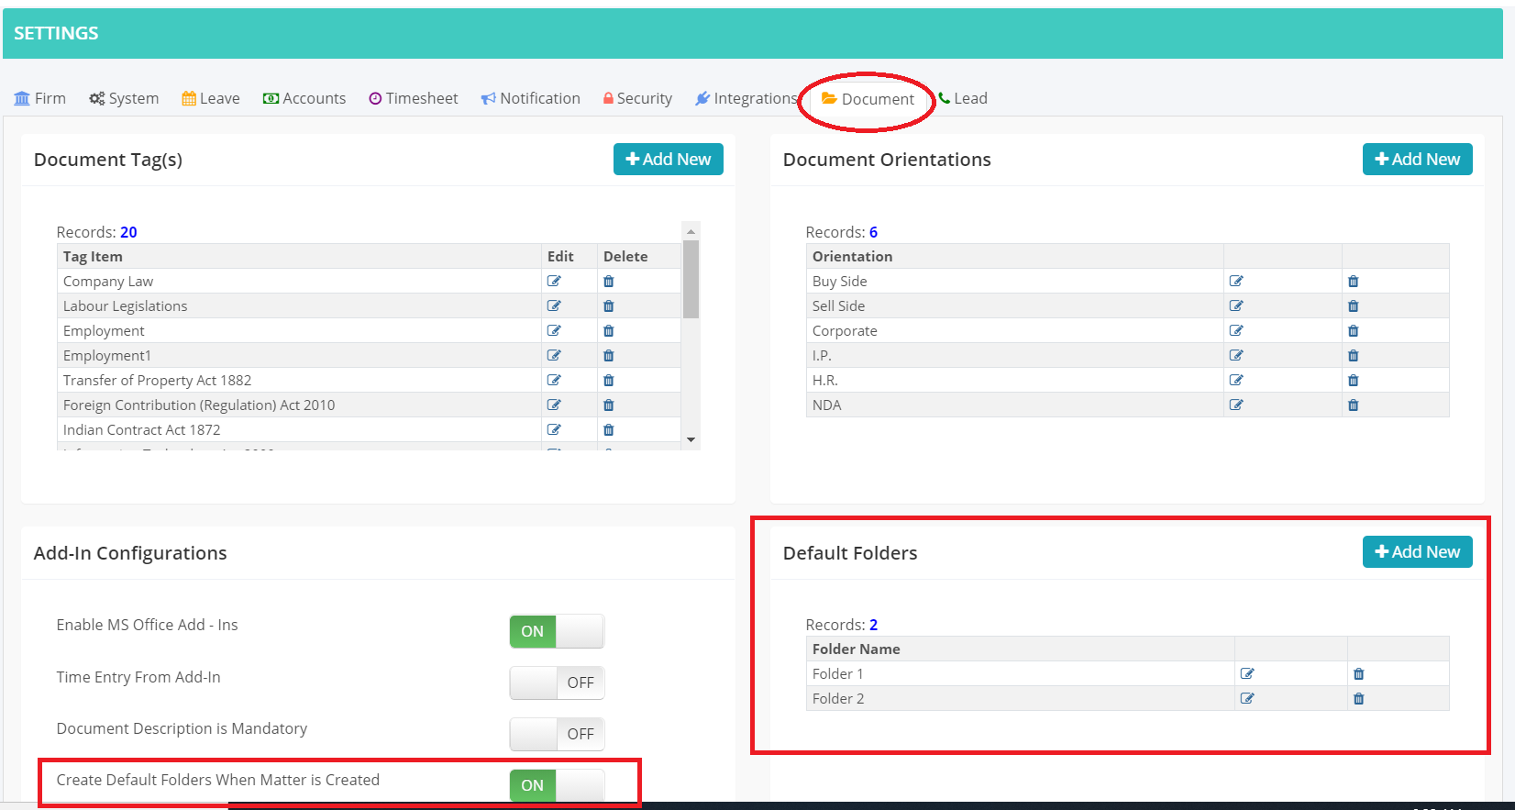Delete the Buy Side orientation
The height and width of the screenshot is (810, 1515).
[x=1353, y=281]
